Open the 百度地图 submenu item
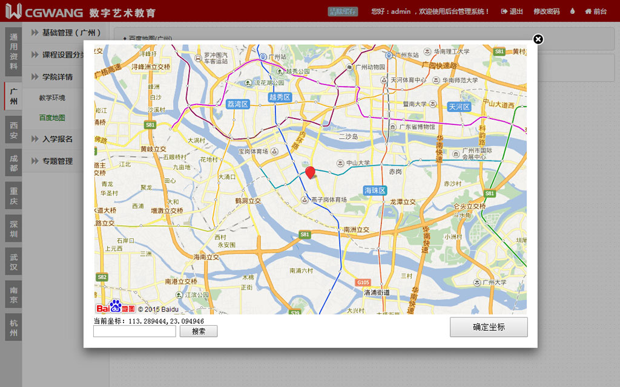 (52, 118)
